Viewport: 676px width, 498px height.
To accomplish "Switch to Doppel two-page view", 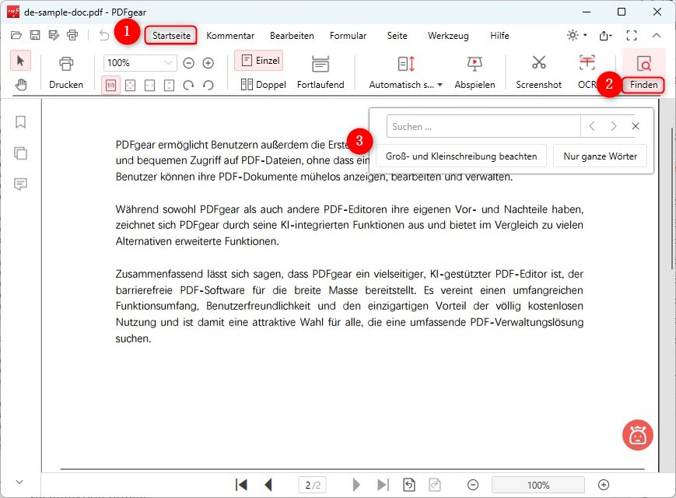I will coord(263,85).
